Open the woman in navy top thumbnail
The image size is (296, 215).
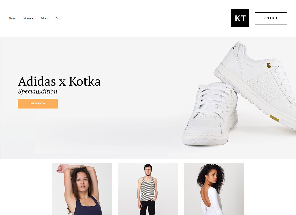tap(82, 189)
